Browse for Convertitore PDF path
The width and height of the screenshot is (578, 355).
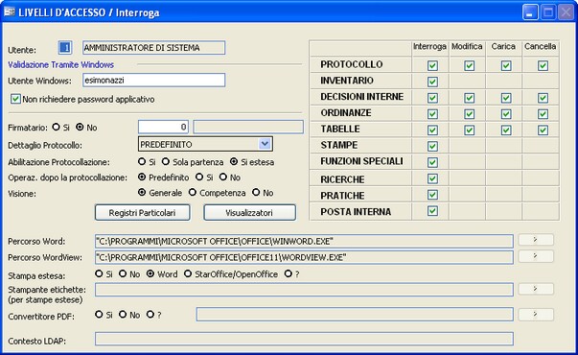tap(536, 315)
